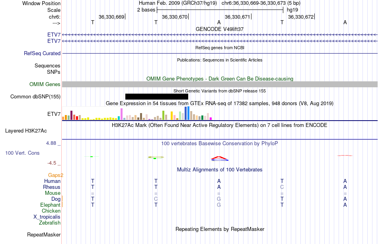Click the 2 bases scale bar
This screenshot has width=378, height=244.
click(x=220, y=10)
